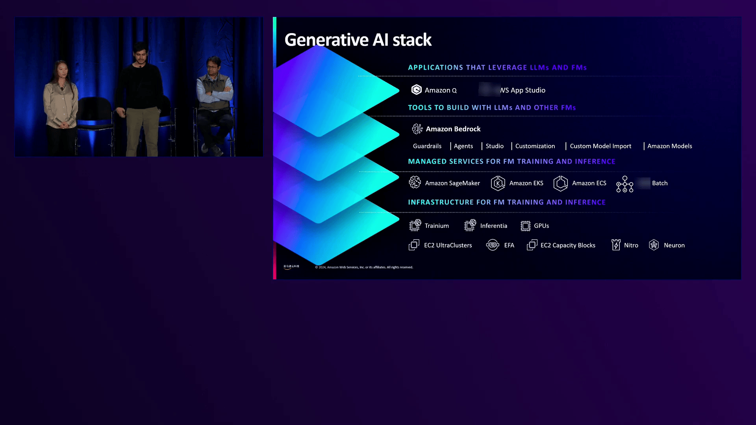Screen dimensions: 756x425
Task: Click 'APPLICATIONS THAT LEVERAGE LLMs AND FMs' heading
Action: pos(497,67)
